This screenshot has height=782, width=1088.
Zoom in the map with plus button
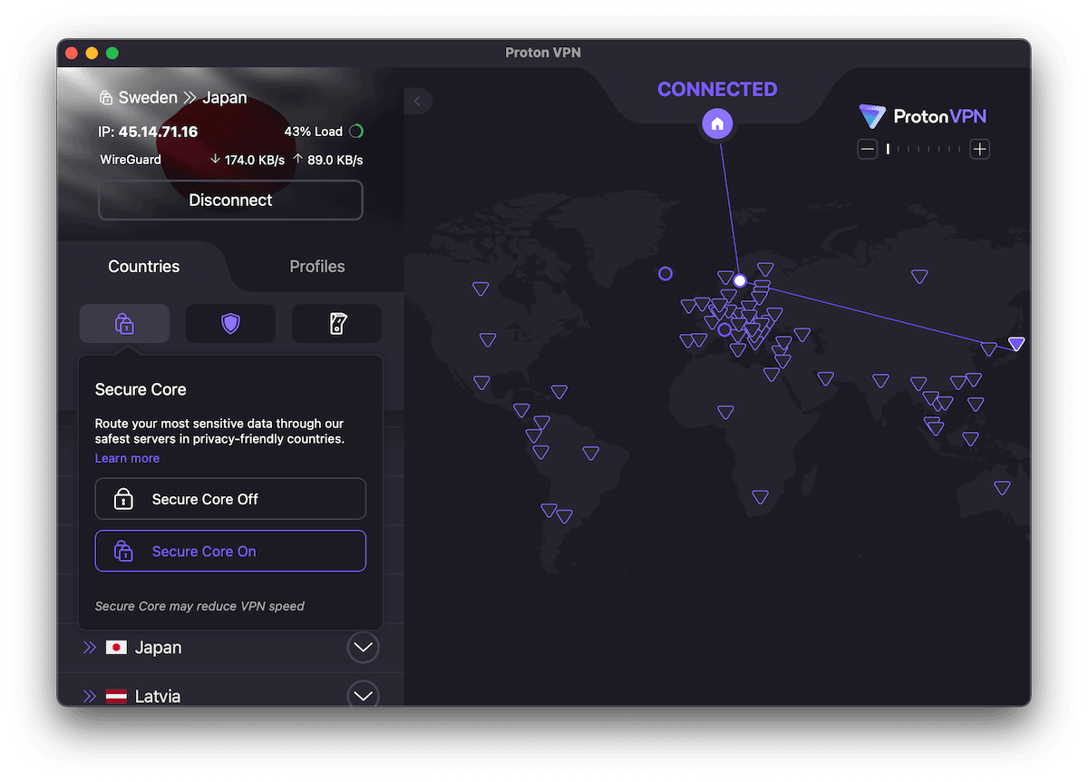pyautogui.click(x=979, y=149)
